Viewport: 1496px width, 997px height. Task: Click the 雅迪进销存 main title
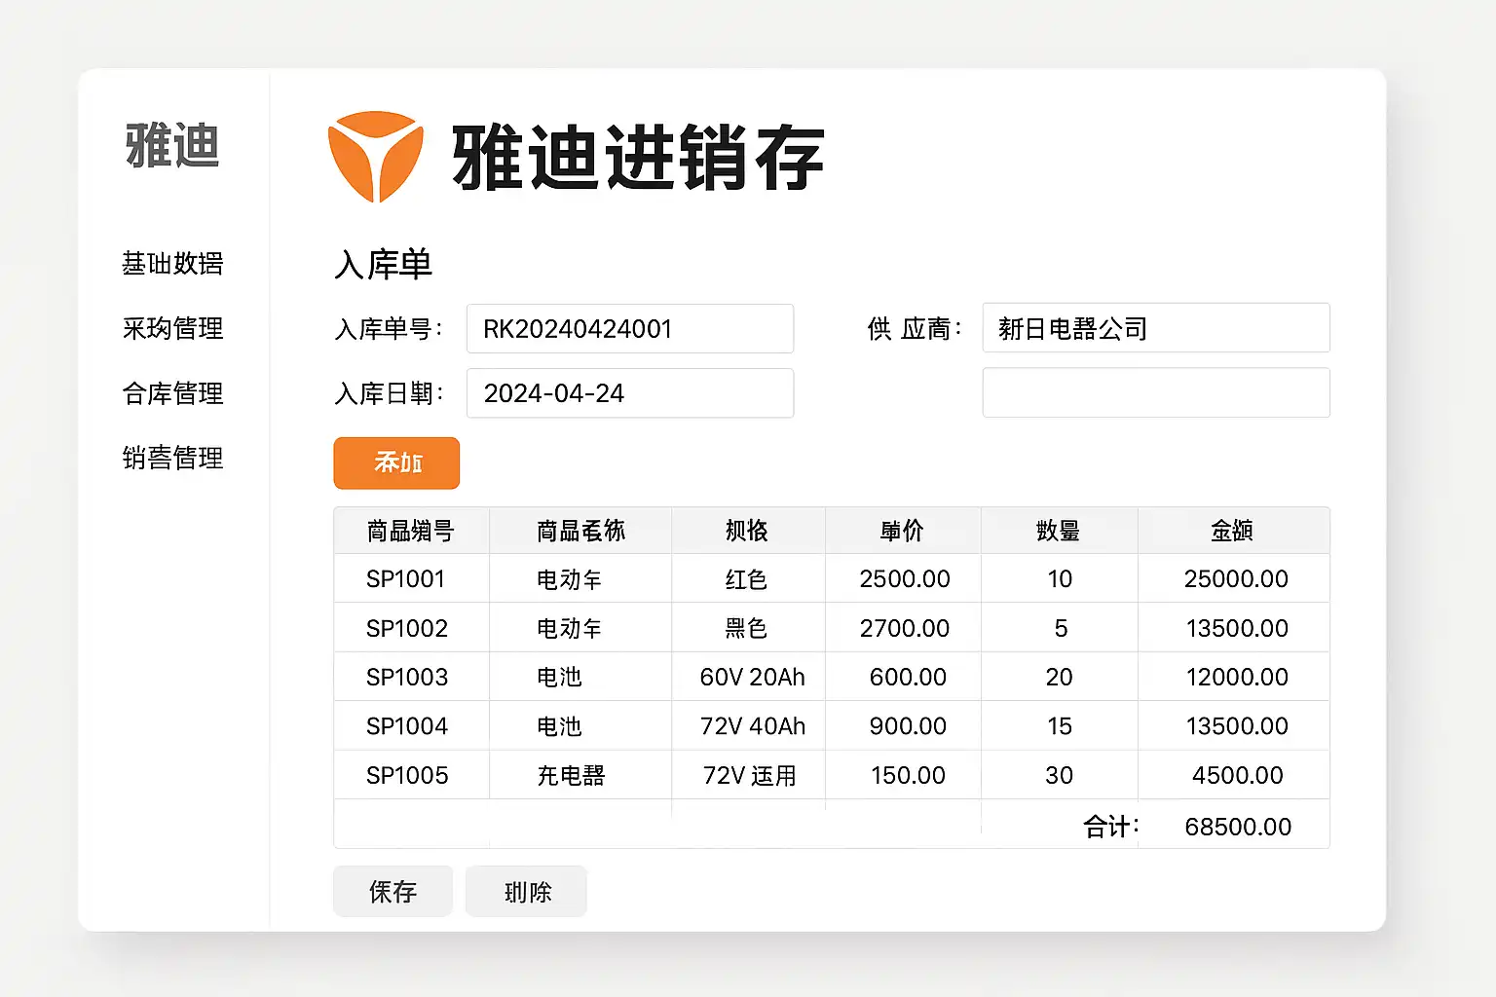pos(638,158)
